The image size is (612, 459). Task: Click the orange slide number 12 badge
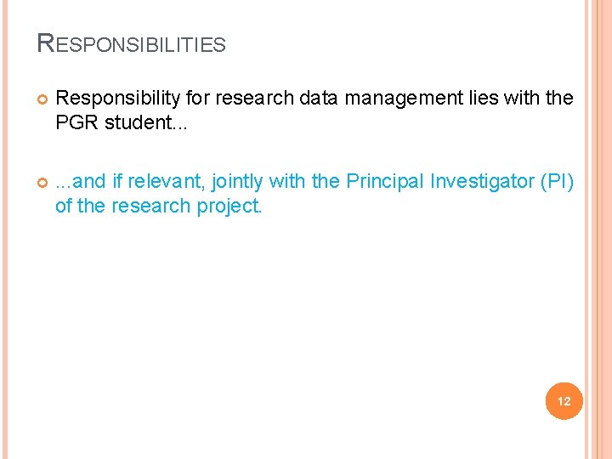click(x=564, y=400)
